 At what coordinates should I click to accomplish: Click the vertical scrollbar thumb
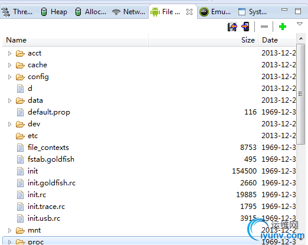point(300,94)
